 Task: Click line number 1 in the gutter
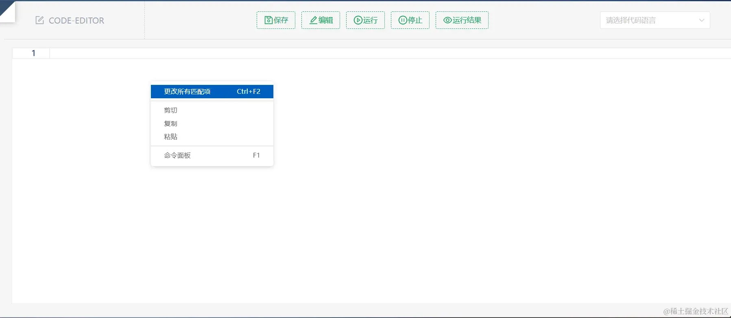[33, 53]
